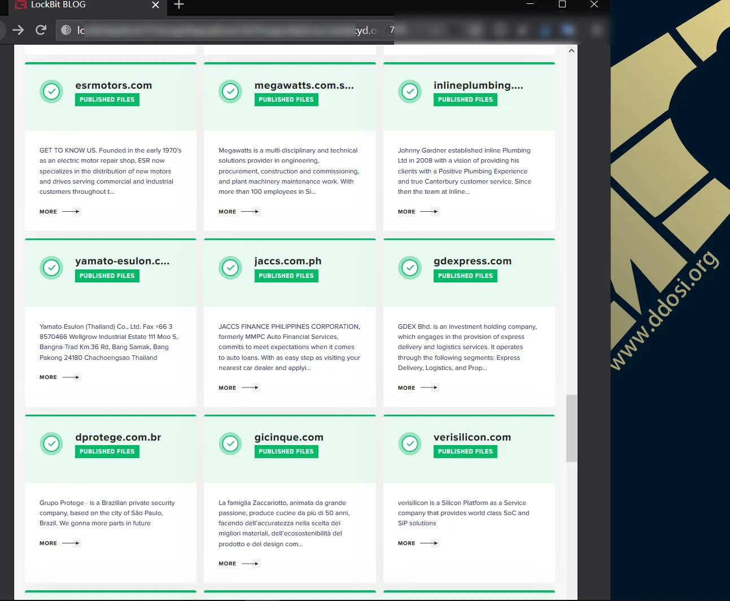Viewport: 730px width, 601px height.
Task: Open MORE link for esrmotors.com
Action: pos(60,212)
